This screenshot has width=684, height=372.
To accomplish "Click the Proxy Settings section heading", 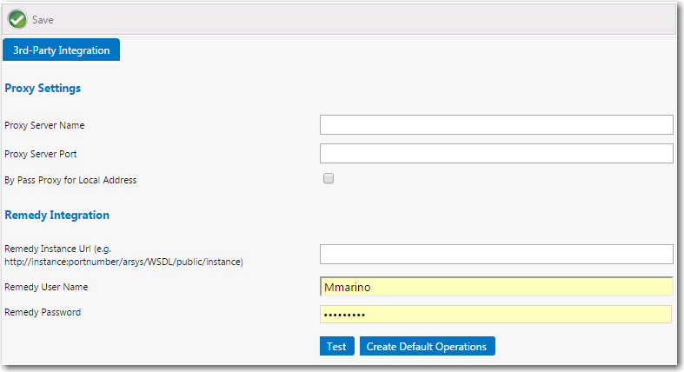I will 43,88.
